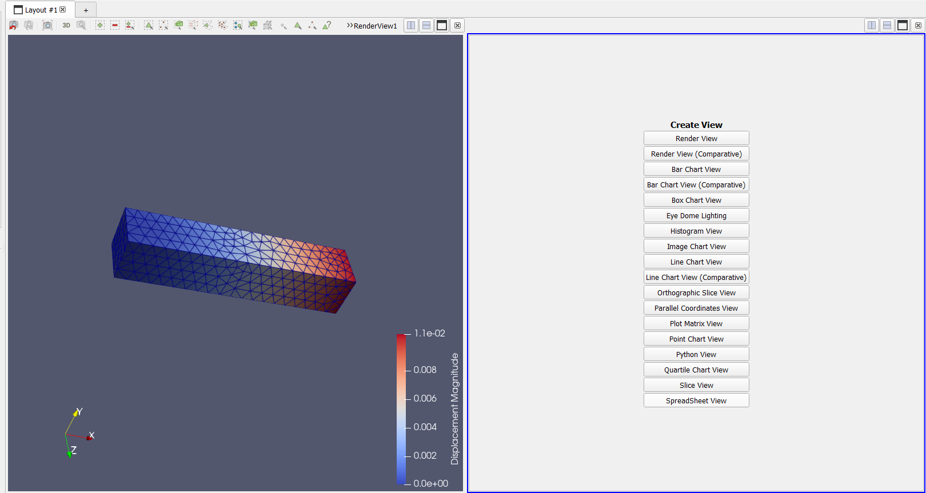926x493 pixels.
Task: Enable add-to-selection modifier (green plus)
Action: pos(100,25)
